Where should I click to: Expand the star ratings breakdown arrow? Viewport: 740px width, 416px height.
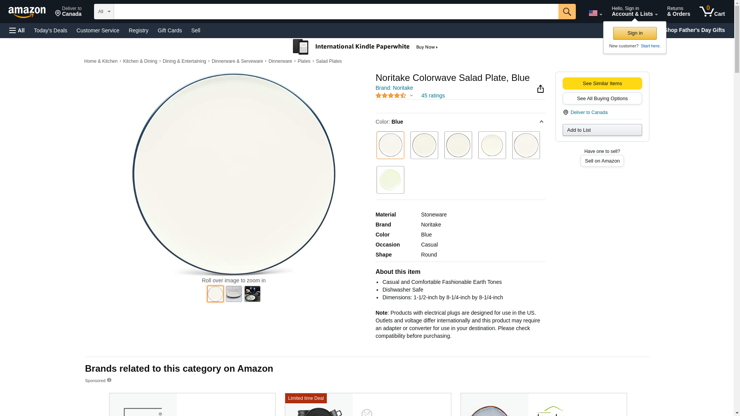click(411, 96)
